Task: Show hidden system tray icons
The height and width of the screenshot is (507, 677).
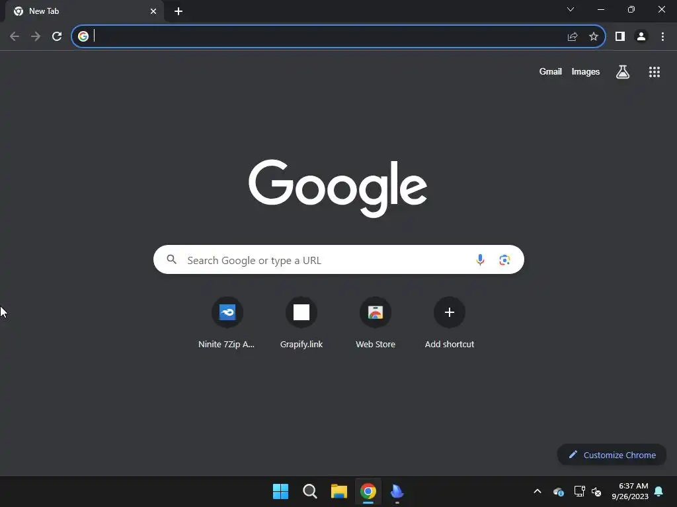Action: (x=538, y=491)
